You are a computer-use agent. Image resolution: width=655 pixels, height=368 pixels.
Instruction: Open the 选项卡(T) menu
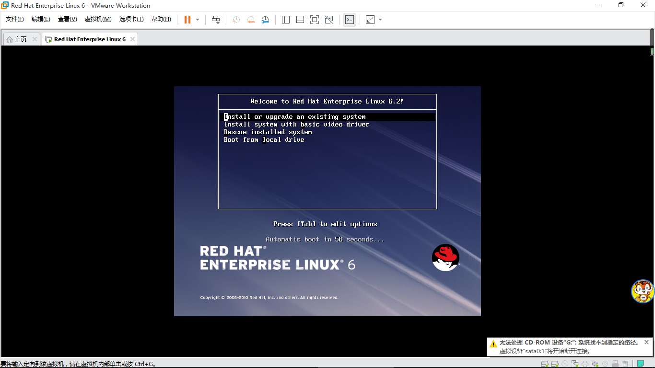[131, 19]
